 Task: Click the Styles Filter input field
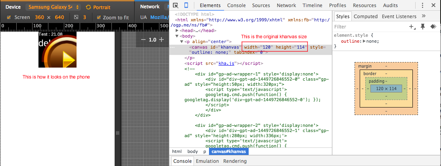[x=370, y=26]
